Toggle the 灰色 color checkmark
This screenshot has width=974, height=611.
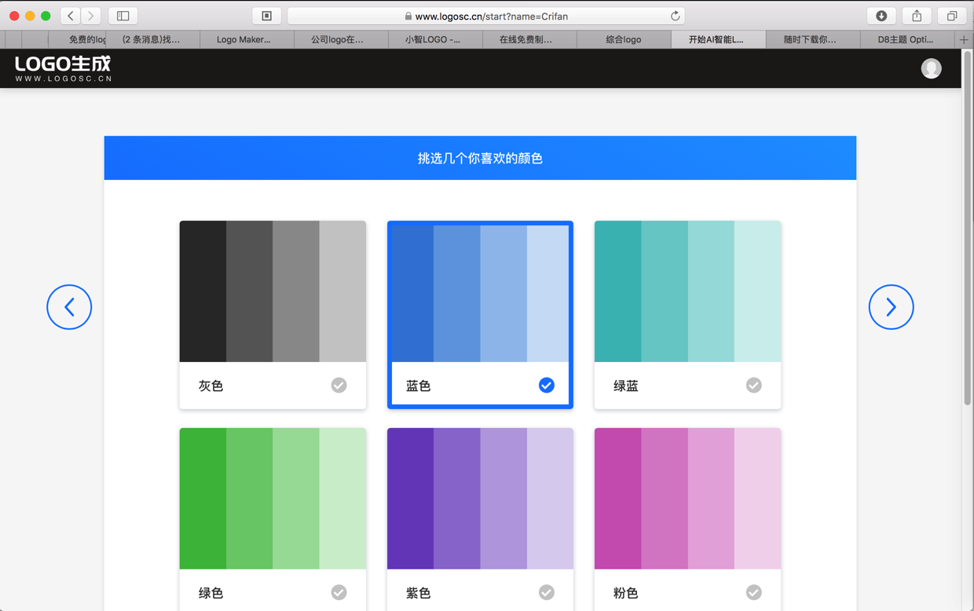coord(339,385)
